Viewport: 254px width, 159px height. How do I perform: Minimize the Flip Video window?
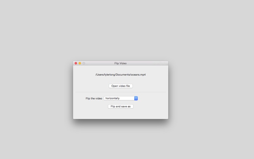tap(80, 63)
